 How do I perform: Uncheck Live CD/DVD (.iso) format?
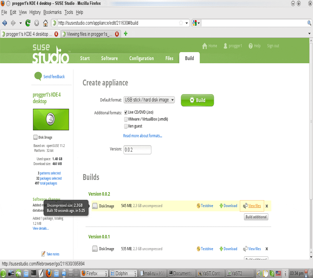[126, 113]
